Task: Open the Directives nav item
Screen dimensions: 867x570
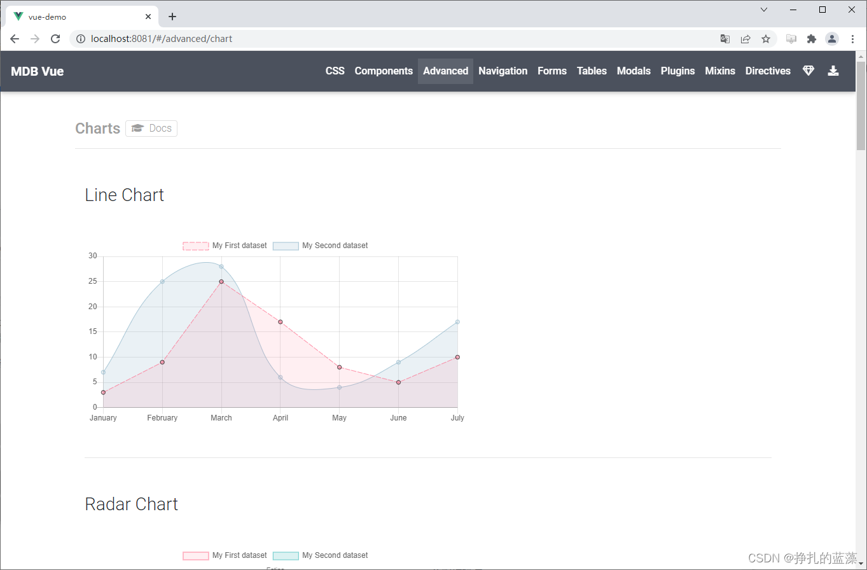Action: pyautogui.click(x=768, y=71)
